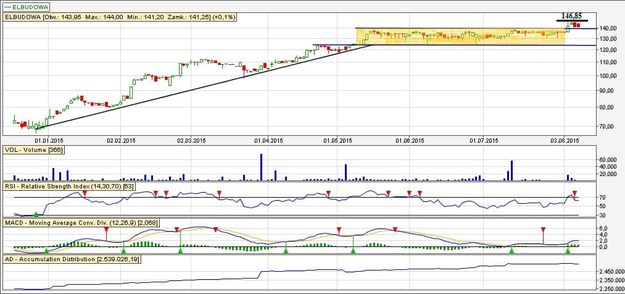Click the leftmost red marker on RSI panel

pyautogui.click(x=85, y=193)
